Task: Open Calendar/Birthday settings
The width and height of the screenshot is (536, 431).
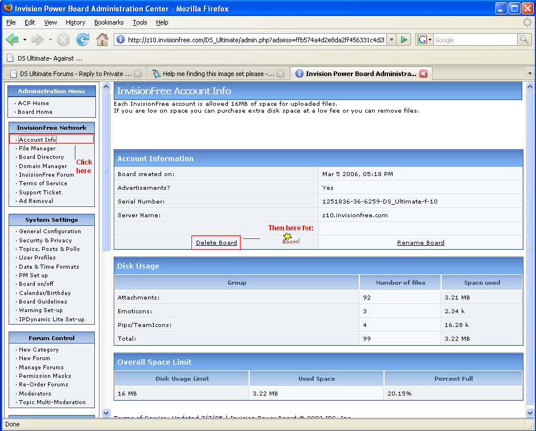Action: [45, 293]
